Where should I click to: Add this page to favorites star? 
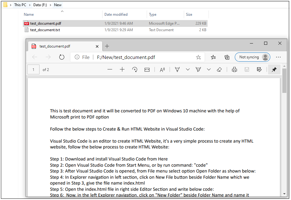click(x=198, y=57)
